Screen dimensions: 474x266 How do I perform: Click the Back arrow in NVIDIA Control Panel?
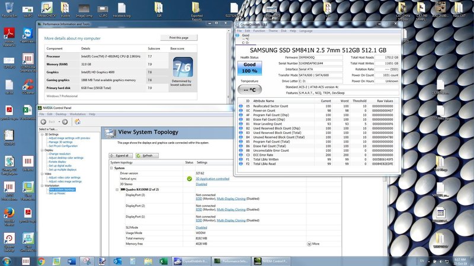pyautogui.click(x=44, y=122)
